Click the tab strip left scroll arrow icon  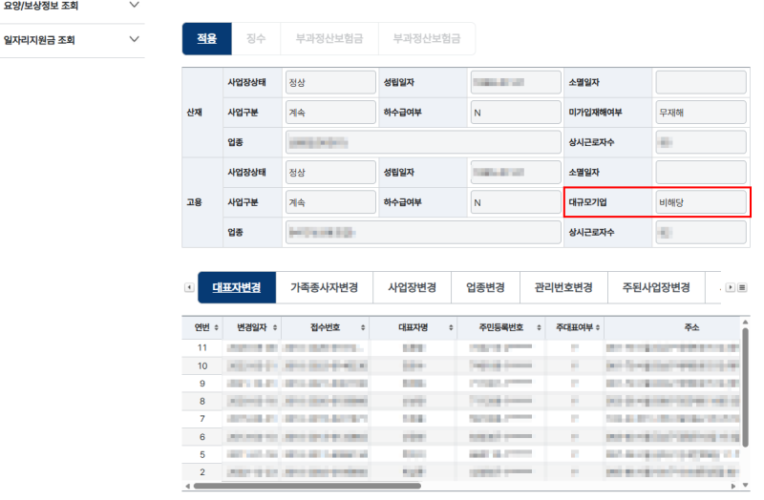point(189,288)
